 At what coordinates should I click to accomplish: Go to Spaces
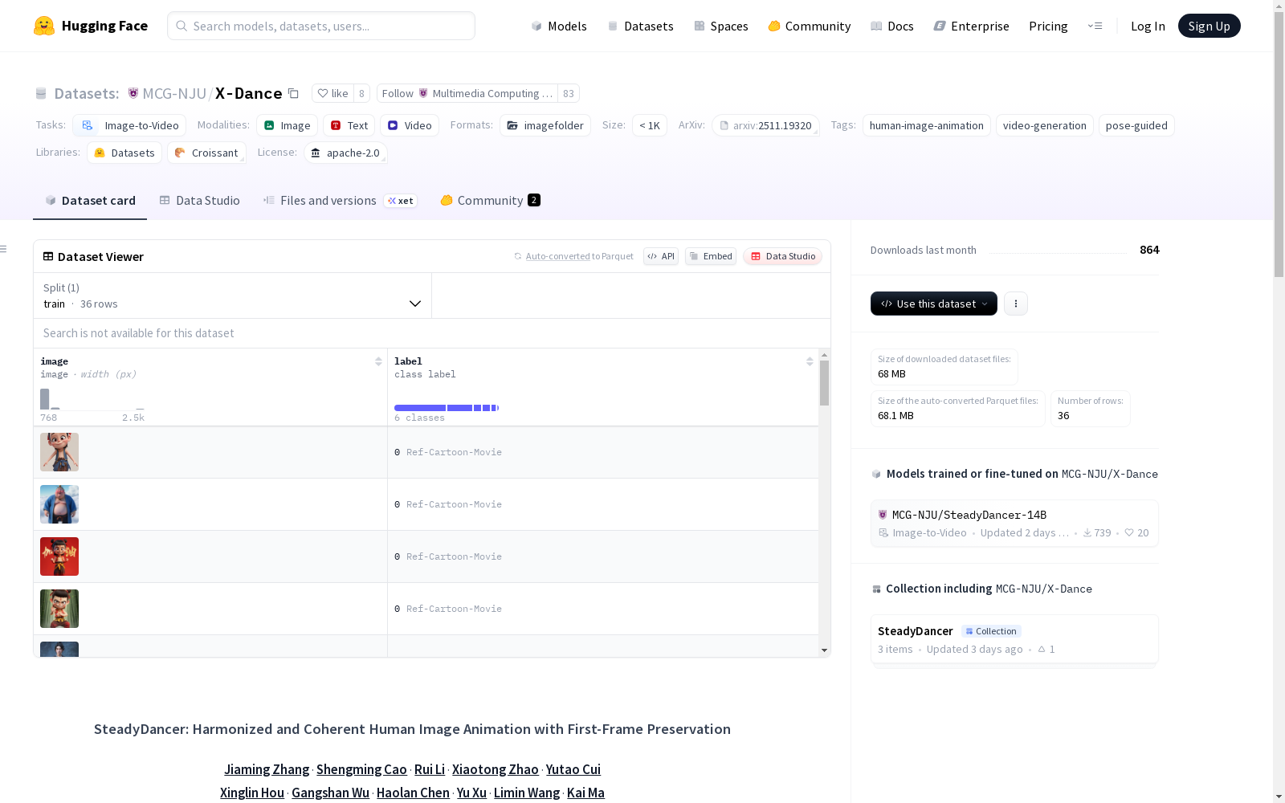[x=720, y=26]
